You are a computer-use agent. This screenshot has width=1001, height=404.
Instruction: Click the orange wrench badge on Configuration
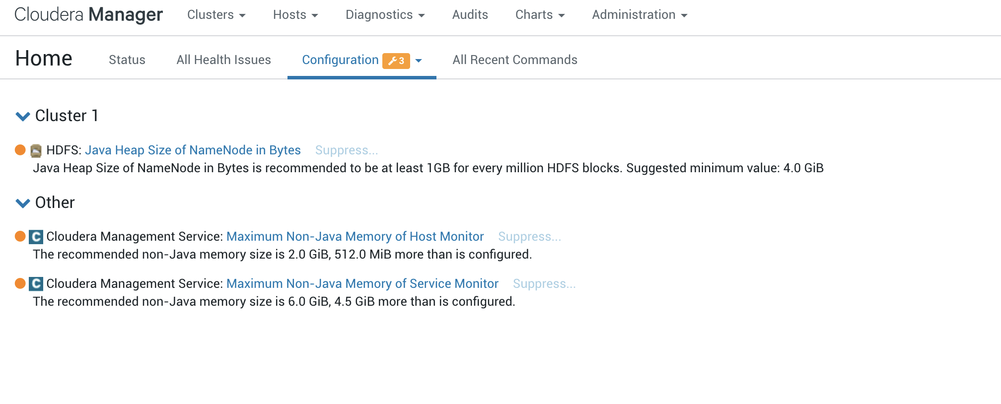396,61
